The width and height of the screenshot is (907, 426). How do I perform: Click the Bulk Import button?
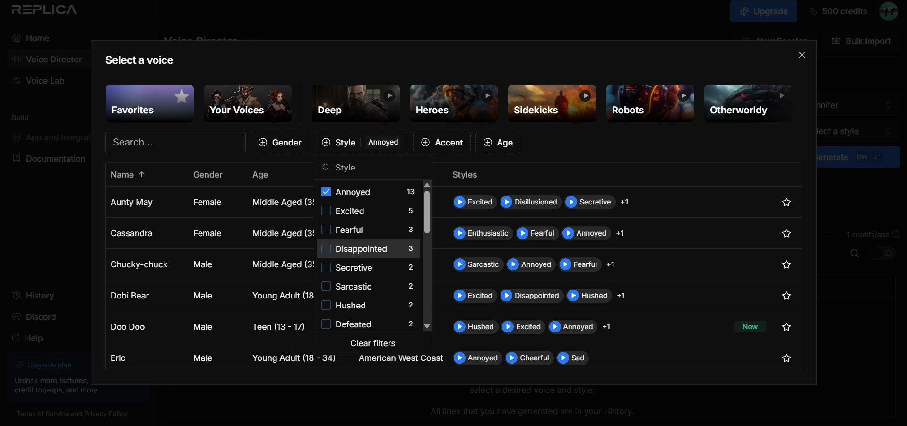861,41
